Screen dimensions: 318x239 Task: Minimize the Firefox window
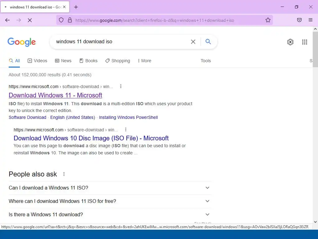click(282, 7)
